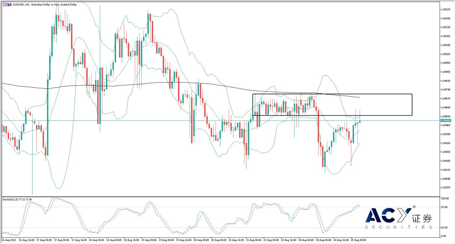Click the 24 Aug 16:00 time label

tap(341, 240)
